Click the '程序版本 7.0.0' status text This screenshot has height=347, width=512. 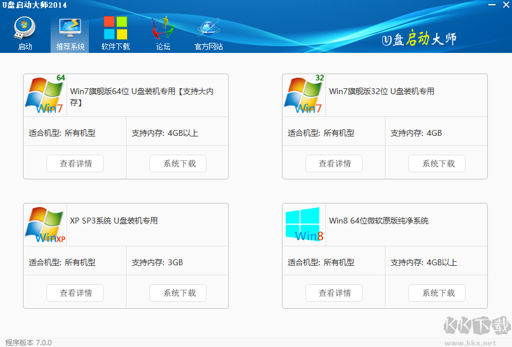28,342
